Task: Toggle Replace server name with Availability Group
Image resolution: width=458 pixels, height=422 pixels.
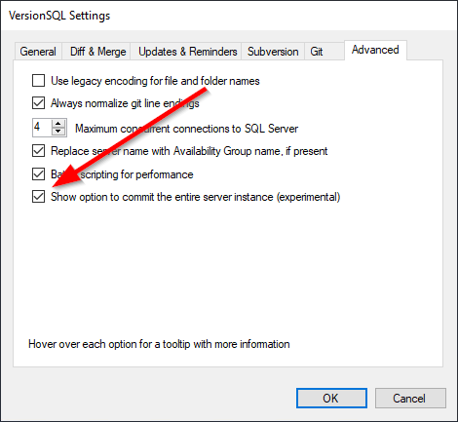Action: click(38, 151)
